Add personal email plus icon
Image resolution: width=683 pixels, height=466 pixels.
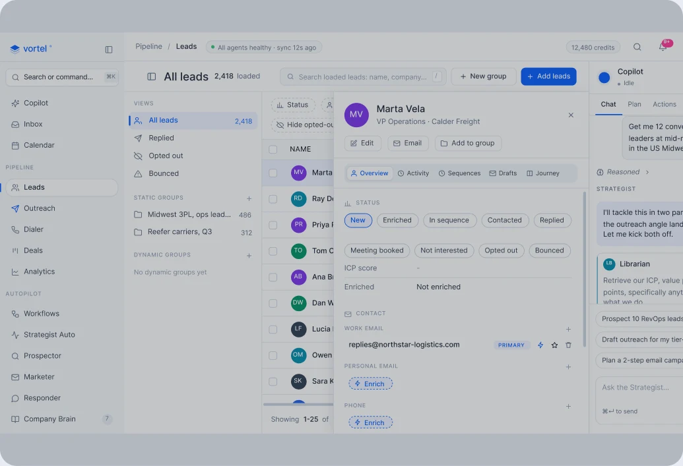point(568,366)
